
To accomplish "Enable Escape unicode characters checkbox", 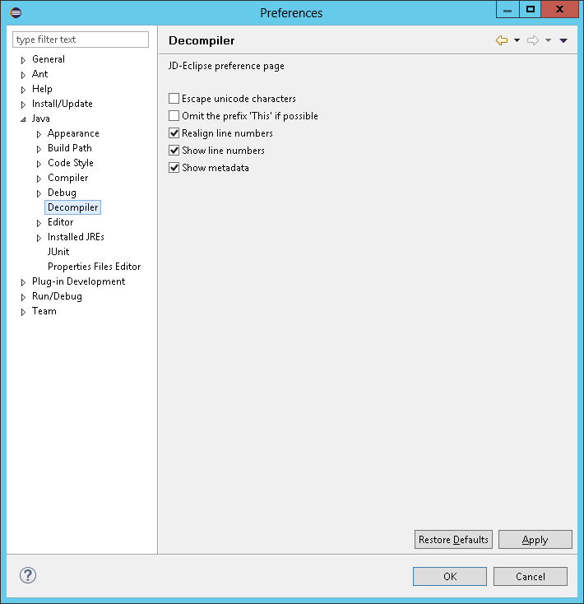I will [x=174, y=99].
